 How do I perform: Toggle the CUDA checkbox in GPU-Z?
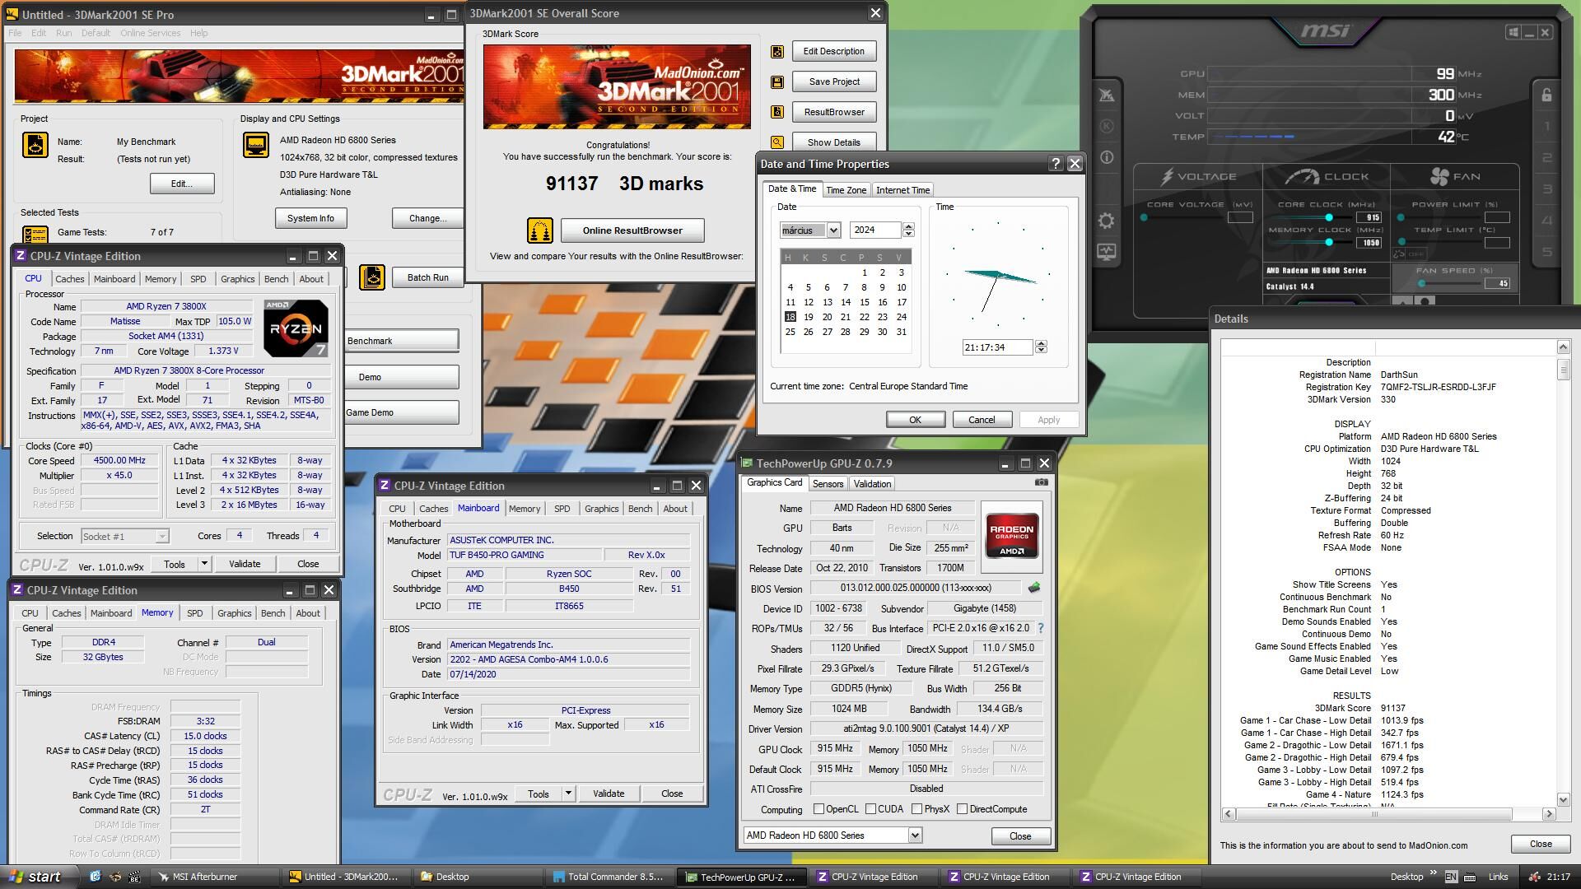point(870,809)
